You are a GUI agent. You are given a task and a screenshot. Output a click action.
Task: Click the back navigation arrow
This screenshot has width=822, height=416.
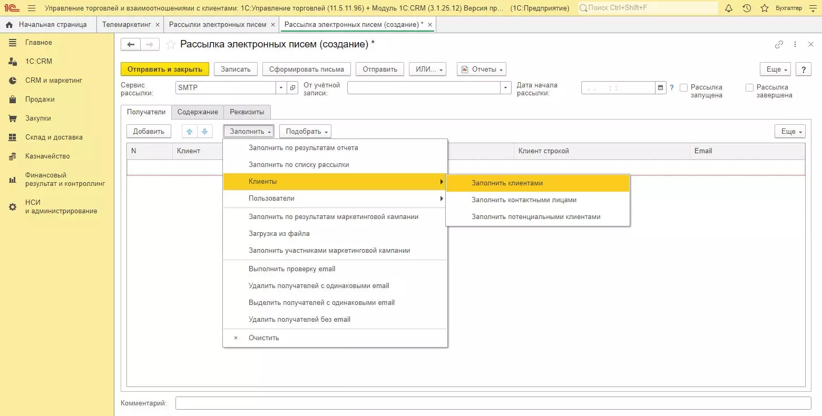click(131, 45)
